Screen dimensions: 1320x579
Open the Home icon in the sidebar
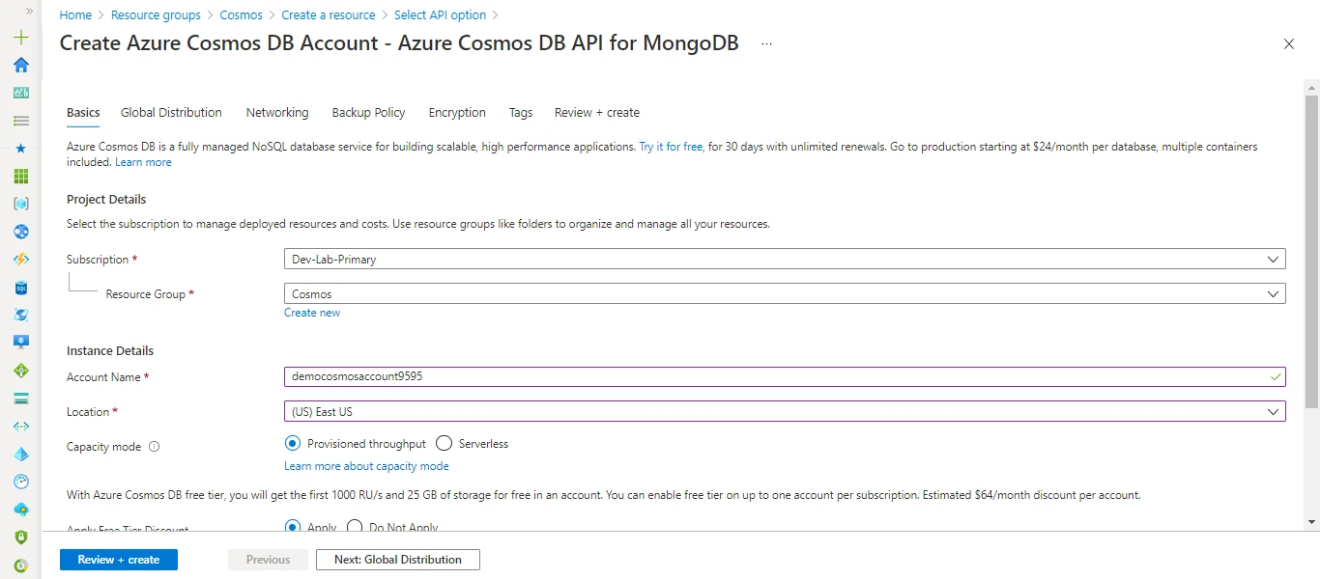coord(20,65)
